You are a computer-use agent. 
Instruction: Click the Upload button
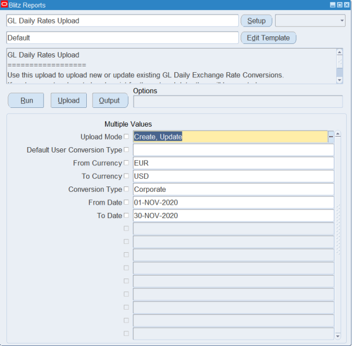pyautogui.click(x=69, y=100)
